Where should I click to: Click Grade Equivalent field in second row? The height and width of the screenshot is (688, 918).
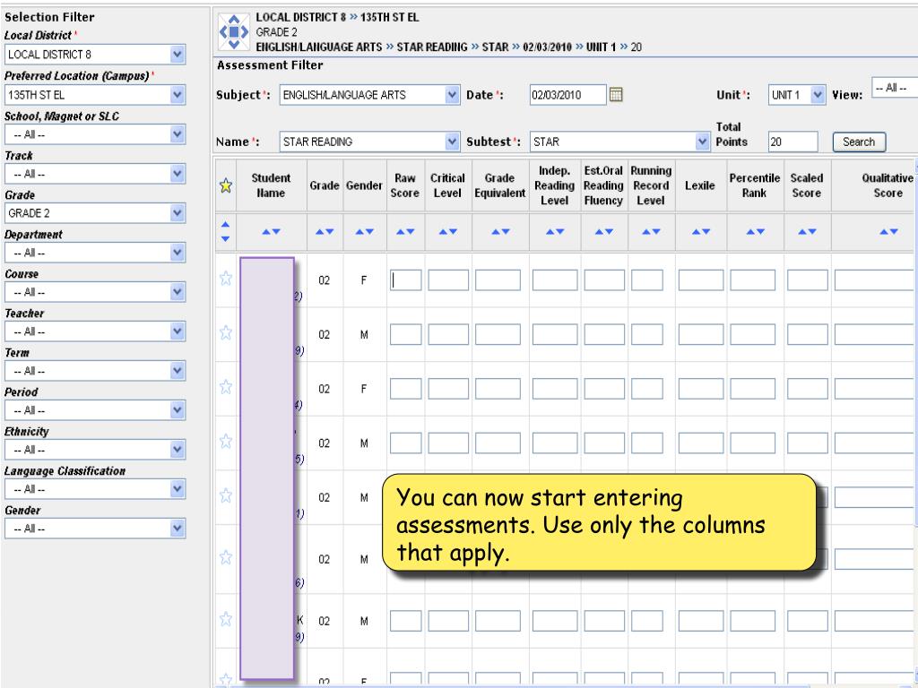pyautogui.click(x=498, y=335)
